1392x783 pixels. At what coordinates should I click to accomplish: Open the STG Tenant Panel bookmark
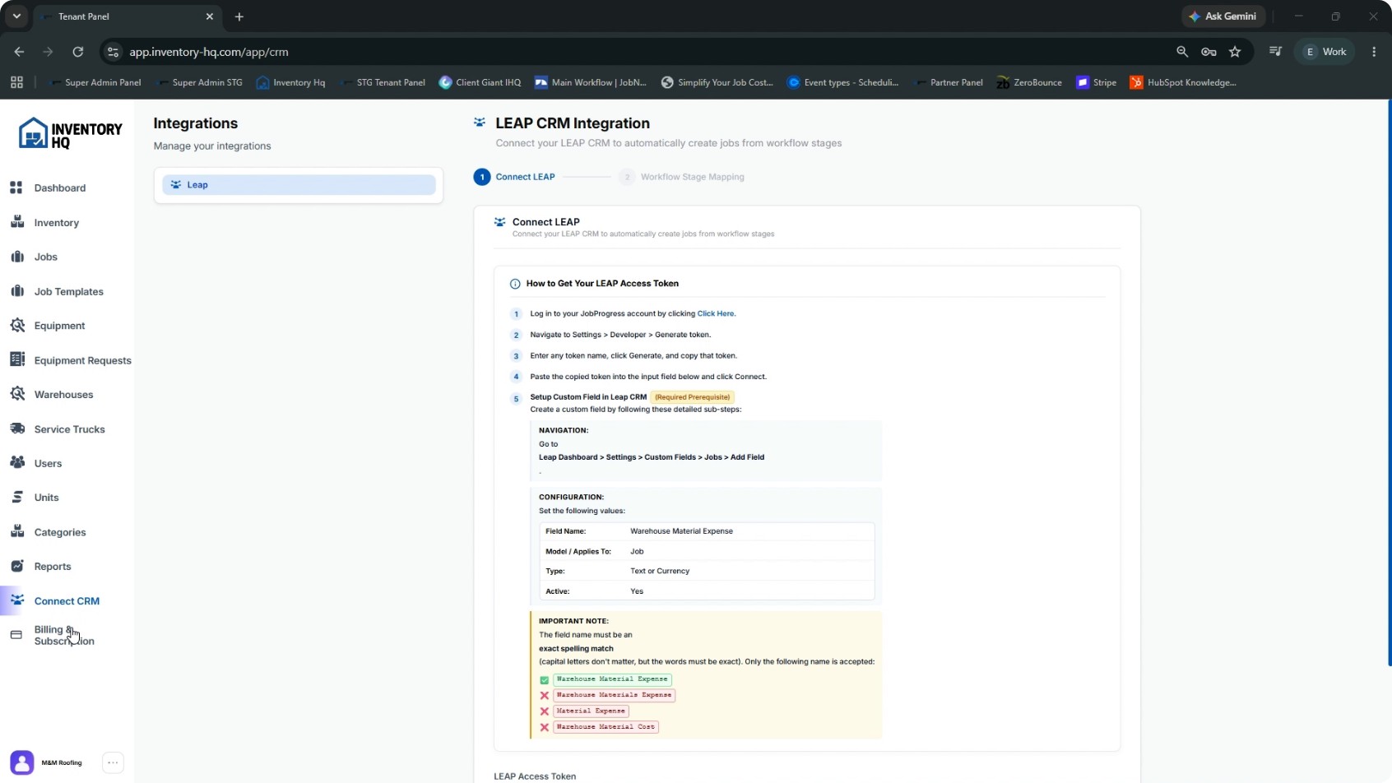click(x=383, y=82)
